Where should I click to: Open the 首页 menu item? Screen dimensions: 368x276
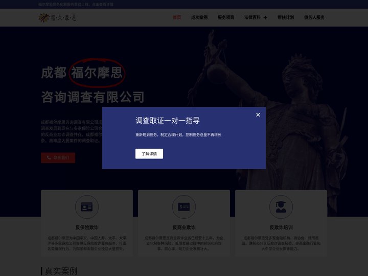point(177,17)
